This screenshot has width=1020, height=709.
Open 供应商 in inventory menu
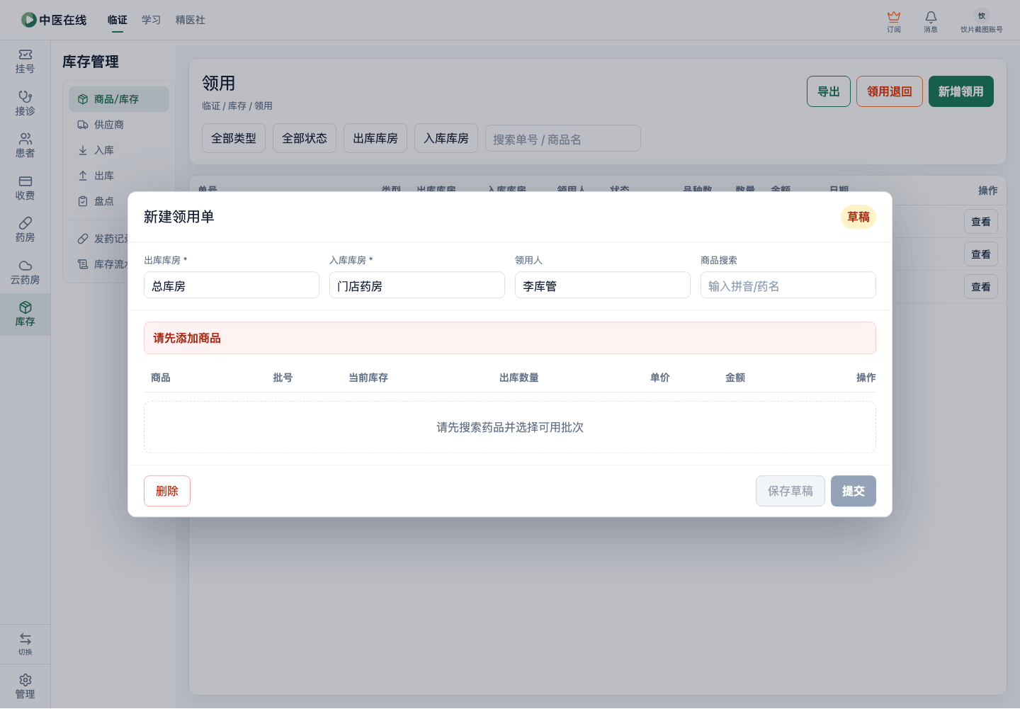tap(119, 125)
